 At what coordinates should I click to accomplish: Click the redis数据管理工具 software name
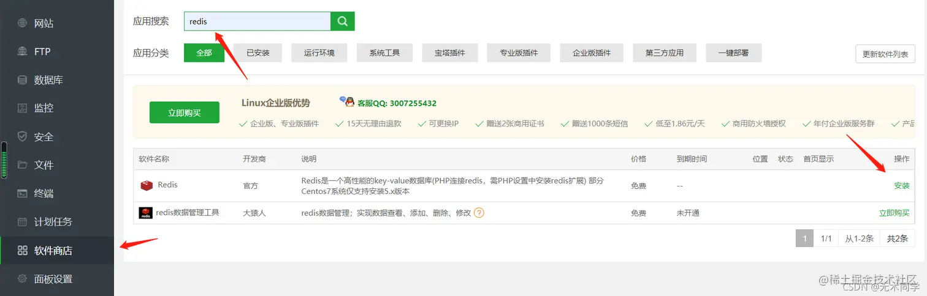188,212
